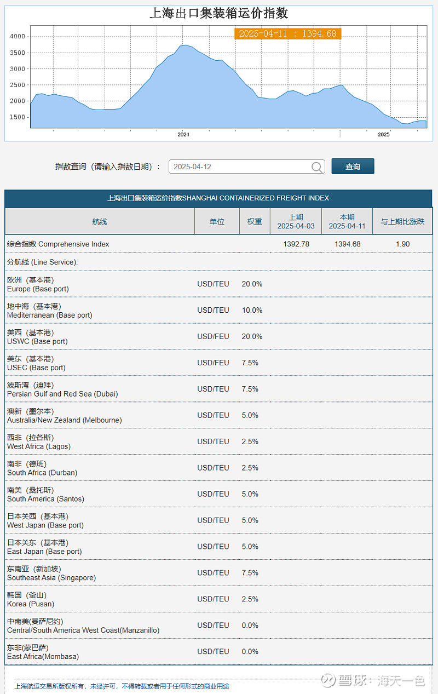Select the 航线 column header
Image resolution: width=438 pixels, height=694 pixels.
pos(99,221)
